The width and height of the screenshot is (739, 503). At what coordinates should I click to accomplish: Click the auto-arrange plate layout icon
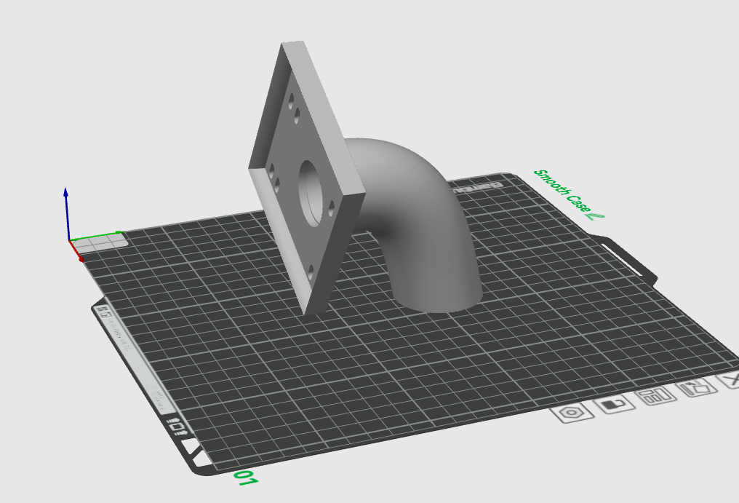(657, 396)
